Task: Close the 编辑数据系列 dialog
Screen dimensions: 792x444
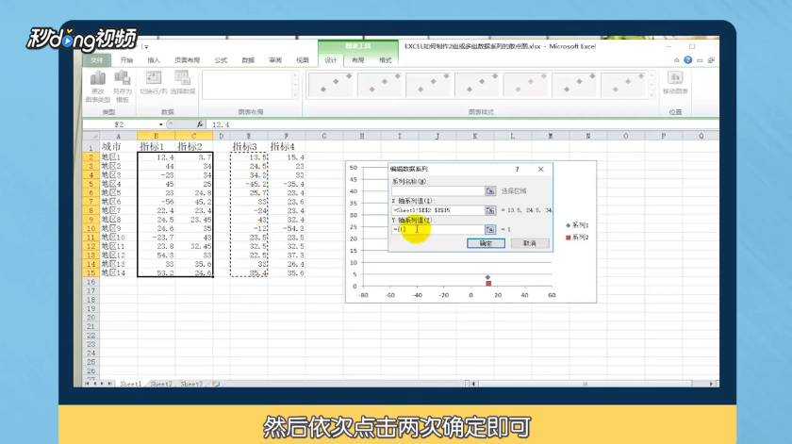Action: point(541,170)
